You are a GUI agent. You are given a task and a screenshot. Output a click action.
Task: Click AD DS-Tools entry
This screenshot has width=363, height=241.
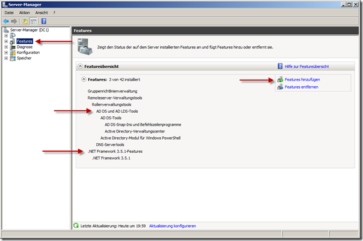(x=111, y=118)
